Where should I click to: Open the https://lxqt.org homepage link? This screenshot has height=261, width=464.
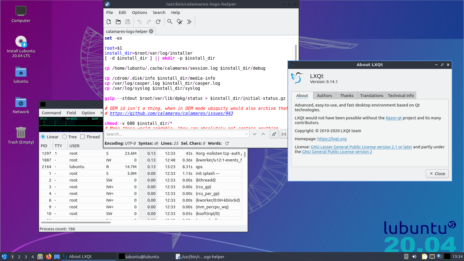point(332,139)
